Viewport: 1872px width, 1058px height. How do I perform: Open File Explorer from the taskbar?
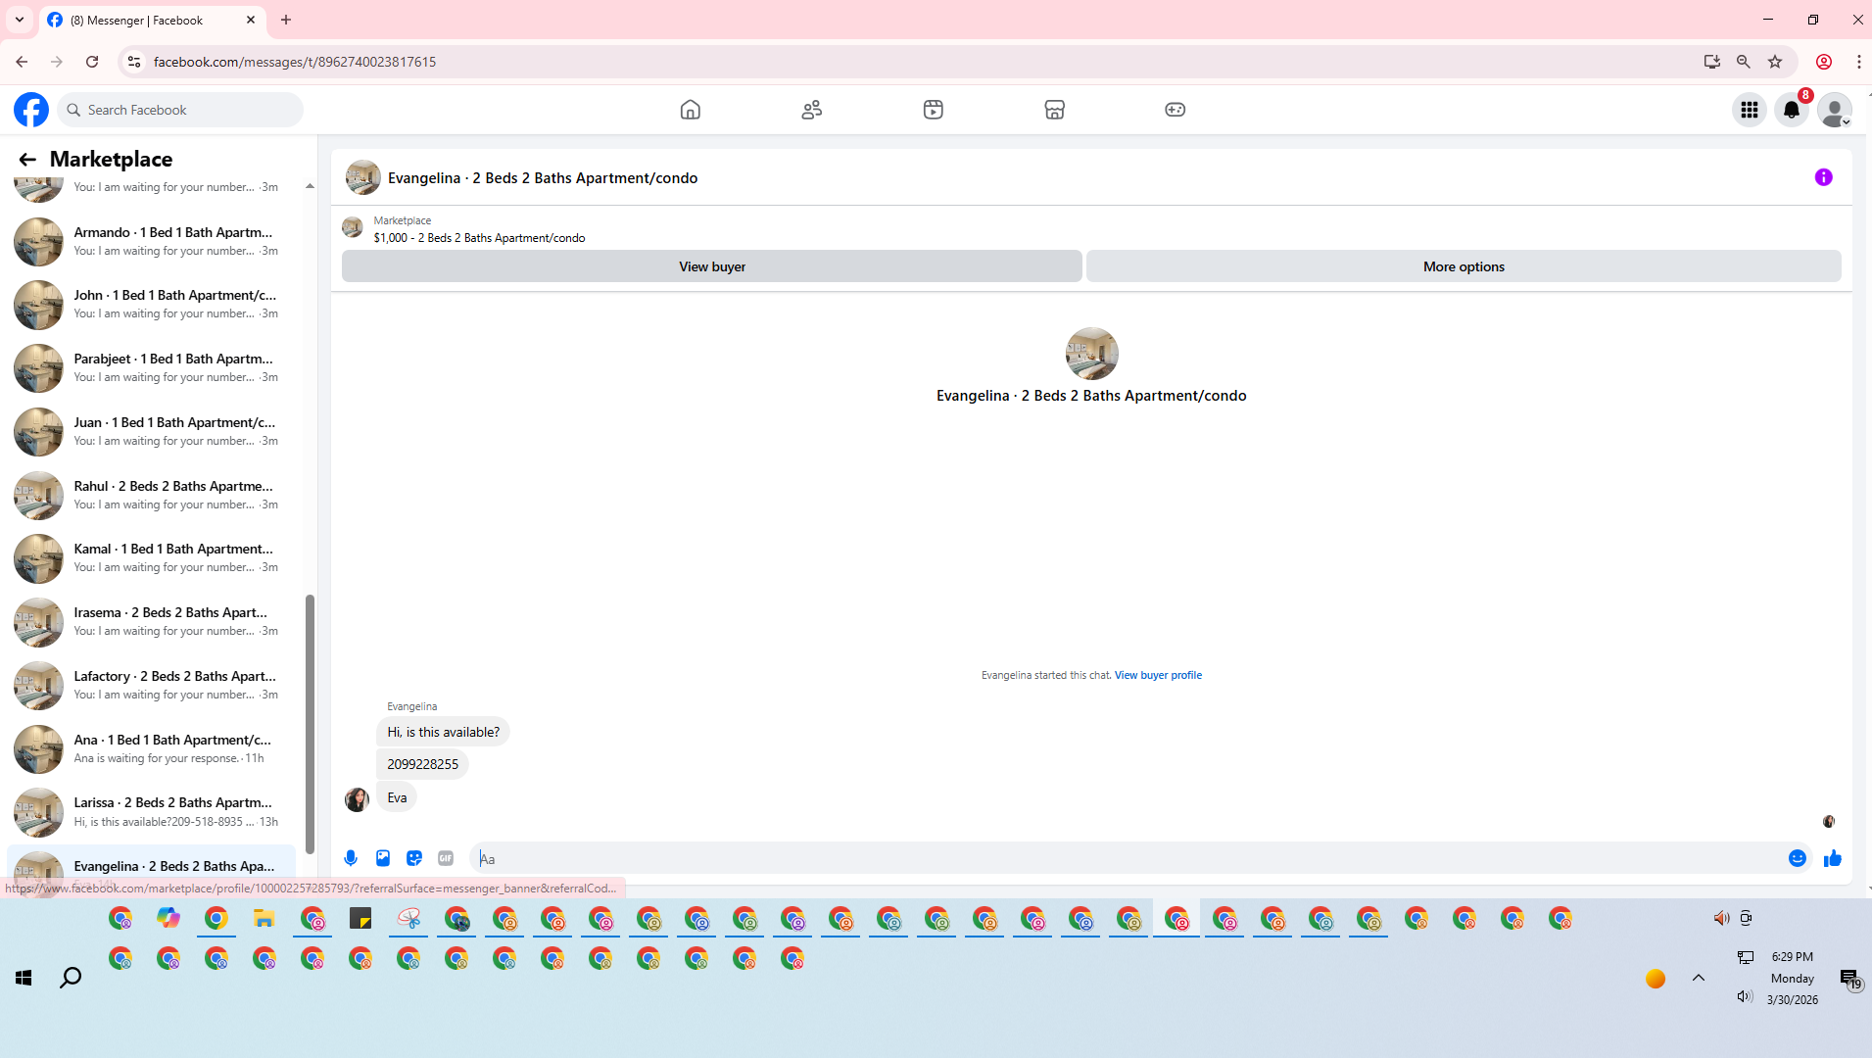pos(264,918)
